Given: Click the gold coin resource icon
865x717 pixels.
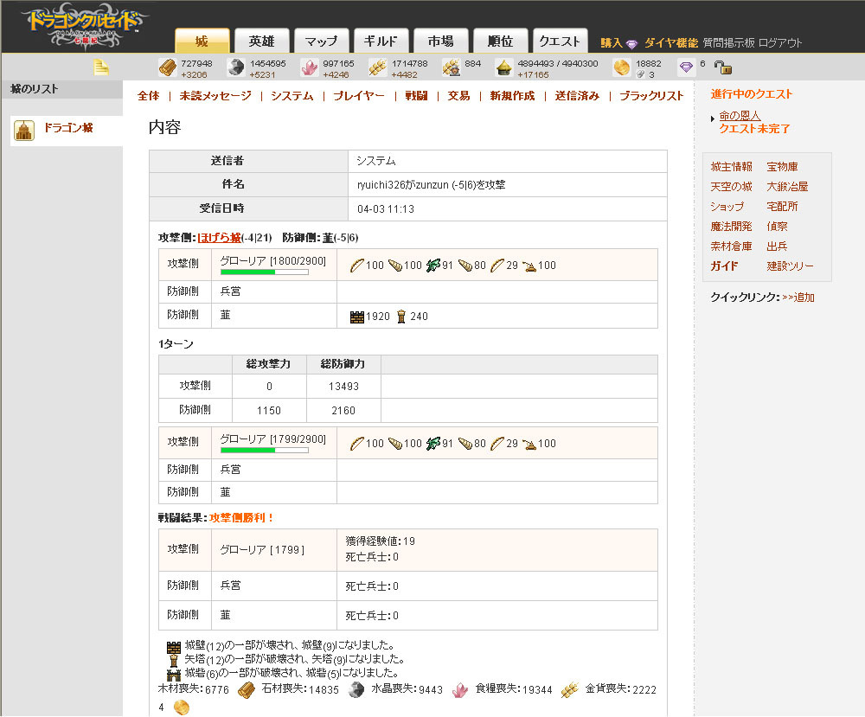Looking at the screenshot, I should point(621,67).
